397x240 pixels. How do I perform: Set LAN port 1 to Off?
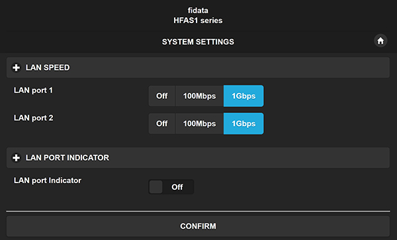coord(162,96)
